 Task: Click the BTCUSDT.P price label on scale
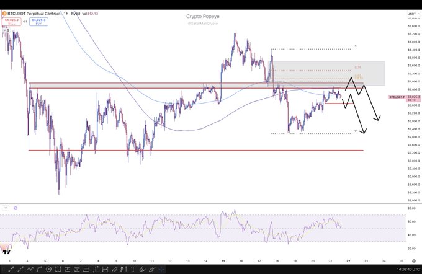coord(398,97)
